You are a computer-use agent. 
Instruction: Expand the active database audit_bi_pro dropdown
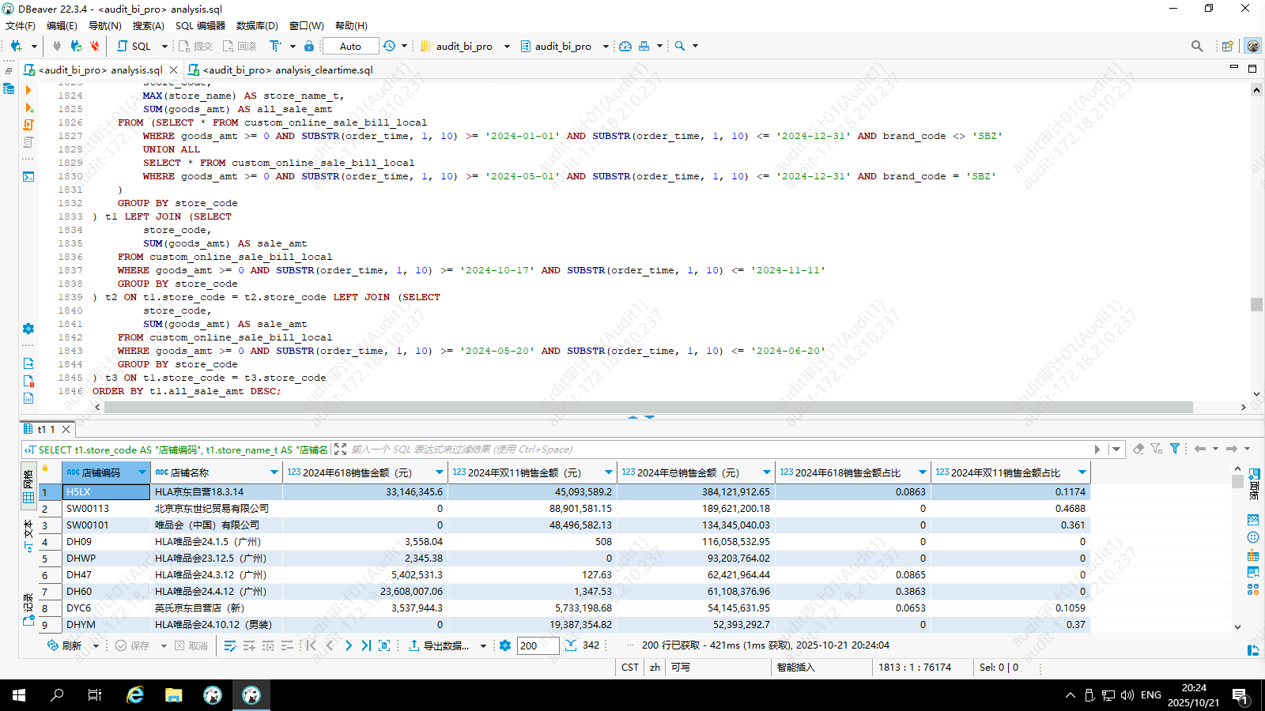click(606, 46)
